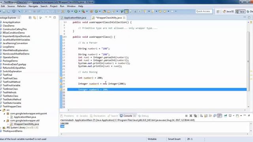
Task: Open the External Tools dropdown arrow
Action: click(x=87, y=11)
